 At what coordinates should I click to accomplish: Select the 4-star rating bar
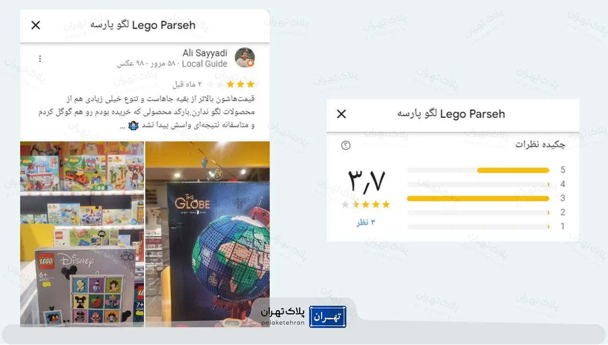click(x=478, y=184)
